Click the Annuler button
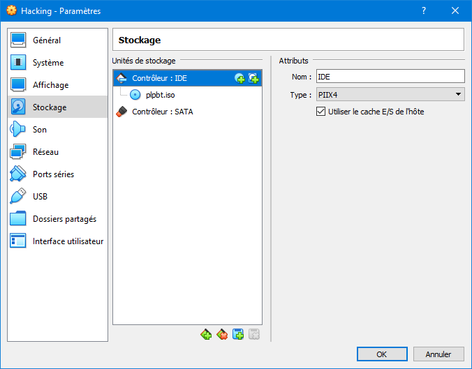Viewport: 472px width, 369px height. [x=438, y=354]
